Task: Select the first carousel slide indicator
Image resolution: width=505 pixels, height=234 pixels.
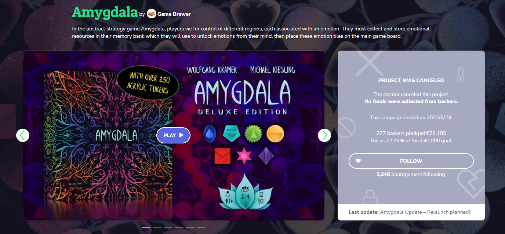Action: [146, 228]
